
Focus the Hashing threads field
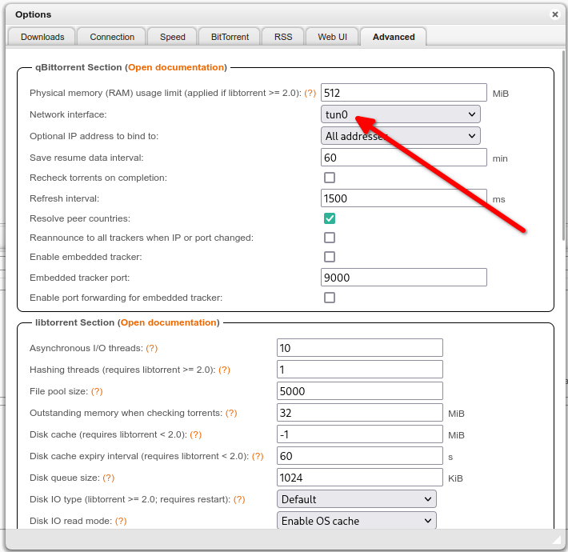(360, 370)
